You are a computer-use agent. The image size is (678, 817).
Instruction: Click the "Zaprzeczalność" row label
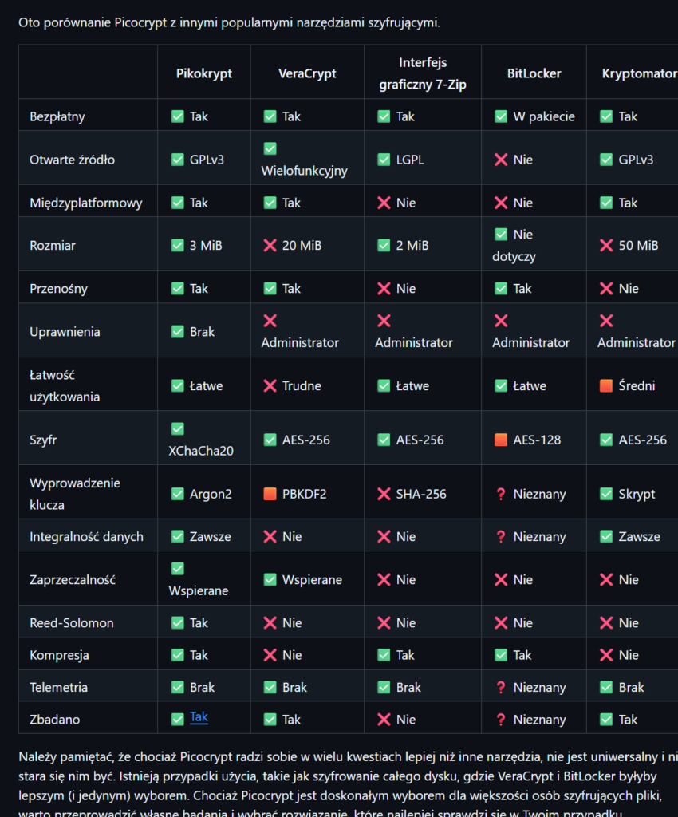pos(73,580)
